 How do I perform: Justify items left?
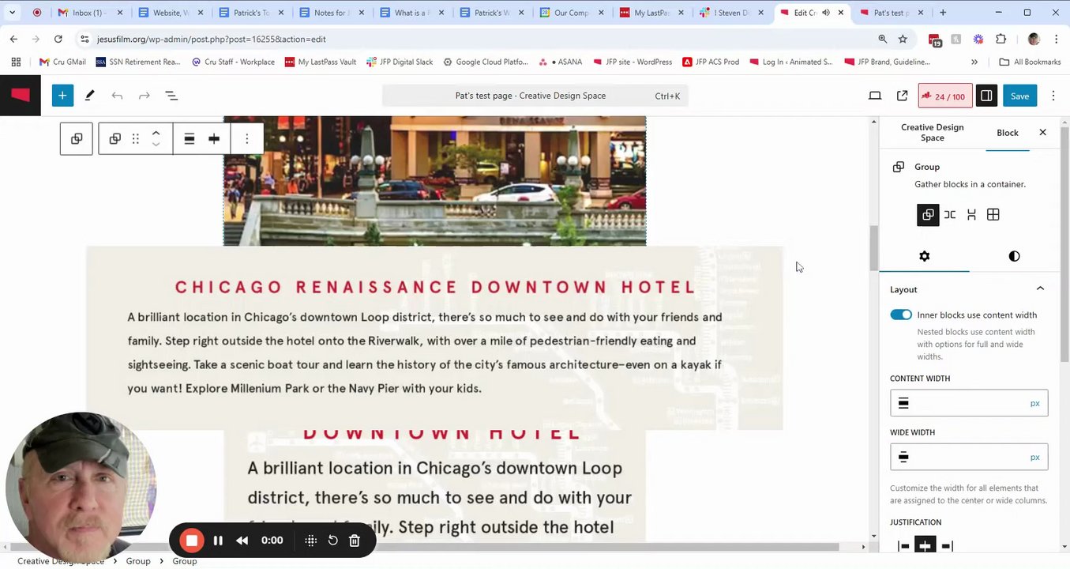pyautogui.click(x=904, y=545)
